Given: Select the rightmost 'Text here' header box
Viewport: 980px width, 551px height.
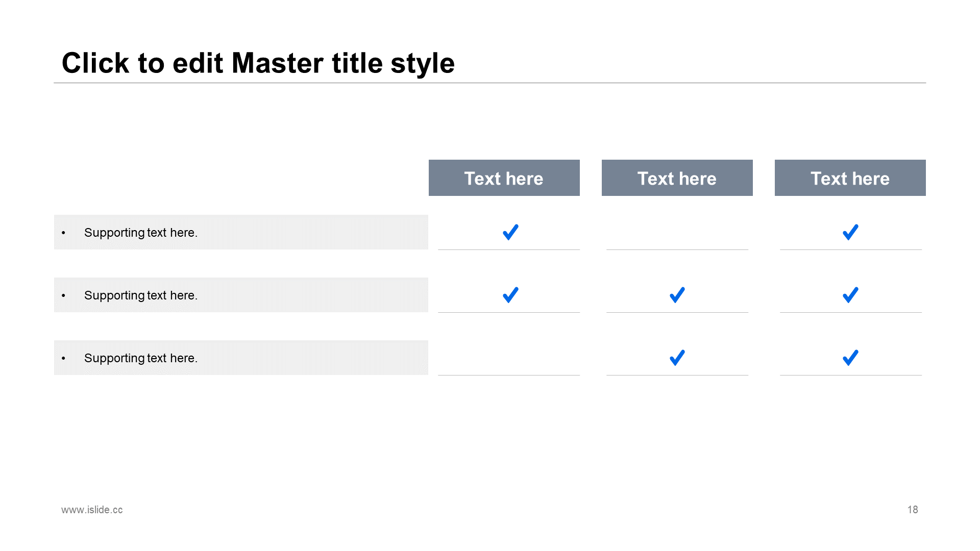Looking at the screenshot, I should [x=850, y=178].
